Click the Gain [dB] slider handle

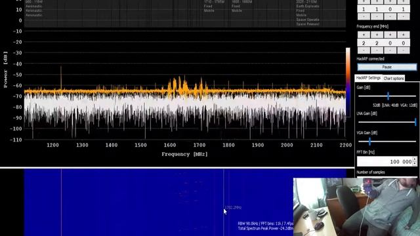(388, 96)
